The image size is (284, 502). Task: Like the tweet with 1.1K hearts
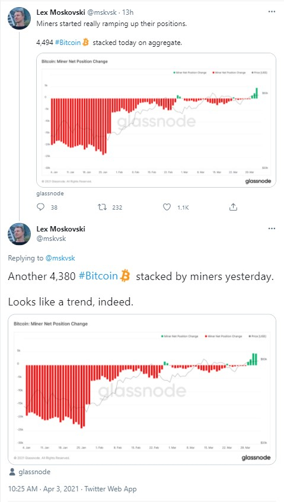(167, 207)
